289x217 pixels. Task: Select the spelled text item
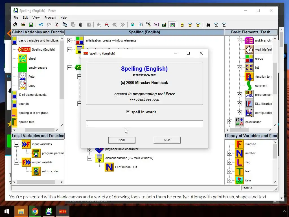26,122
